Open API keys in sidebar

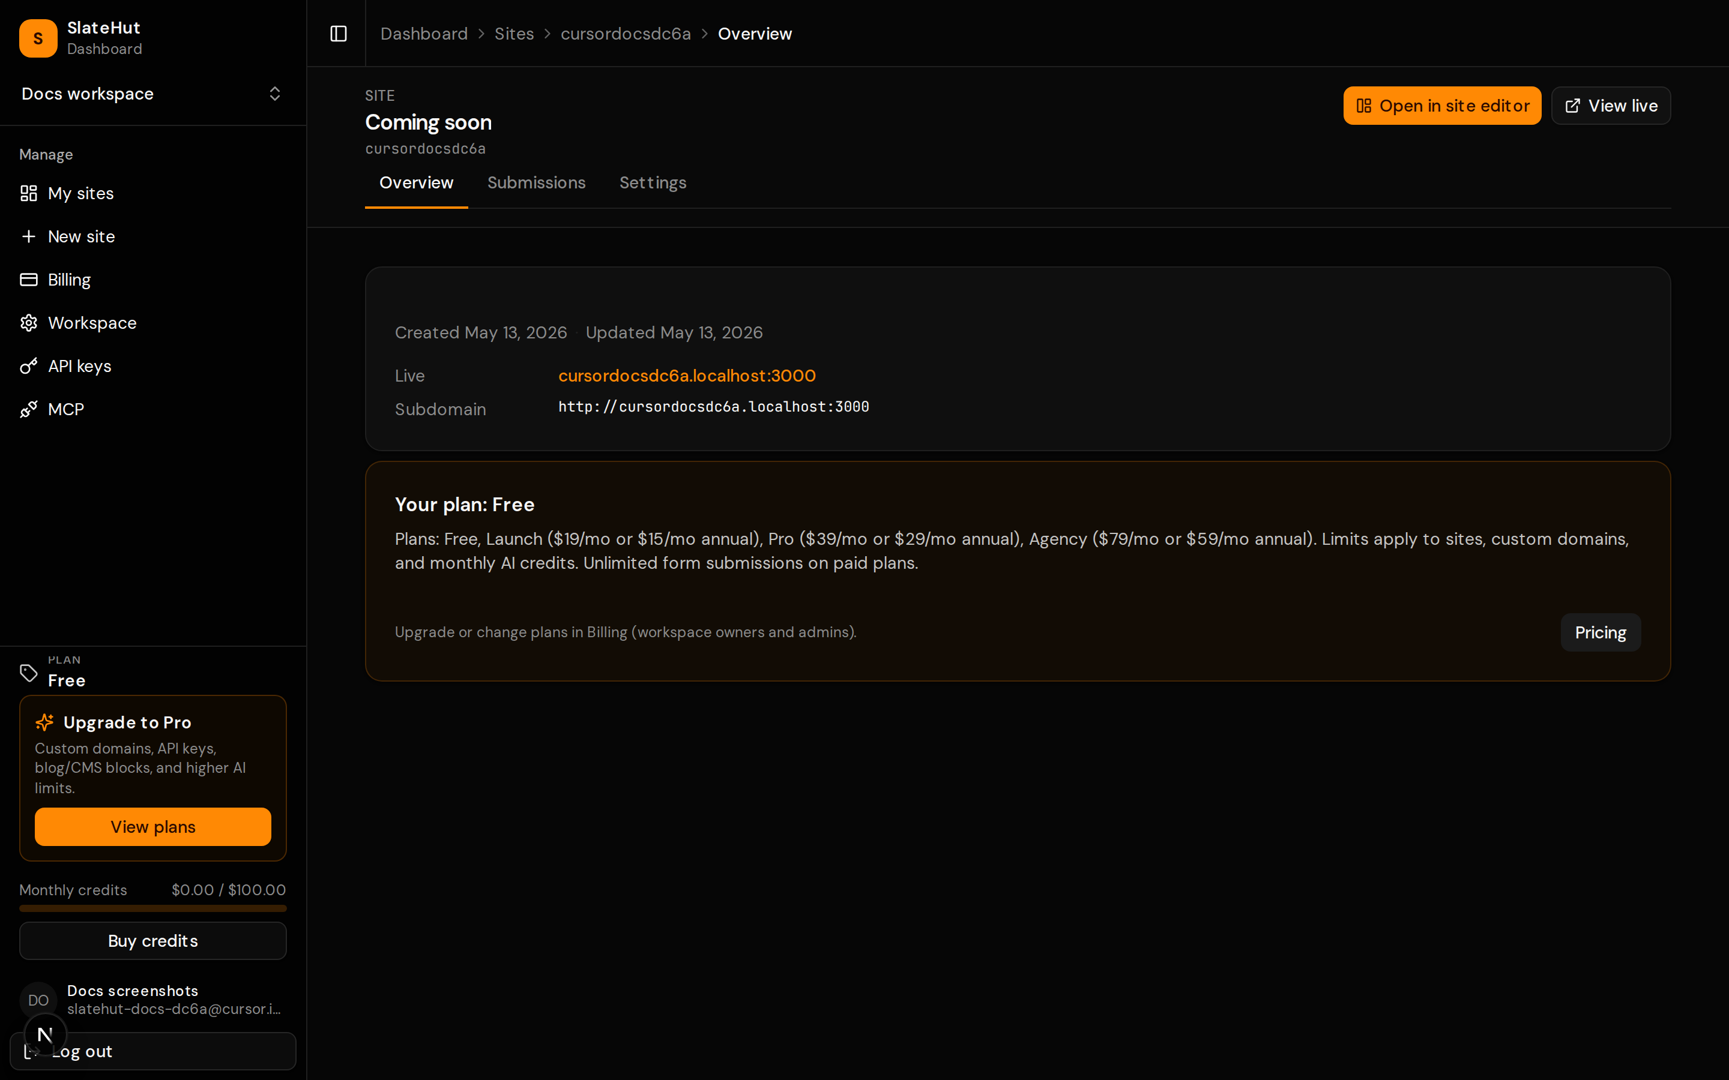point(153,367)
